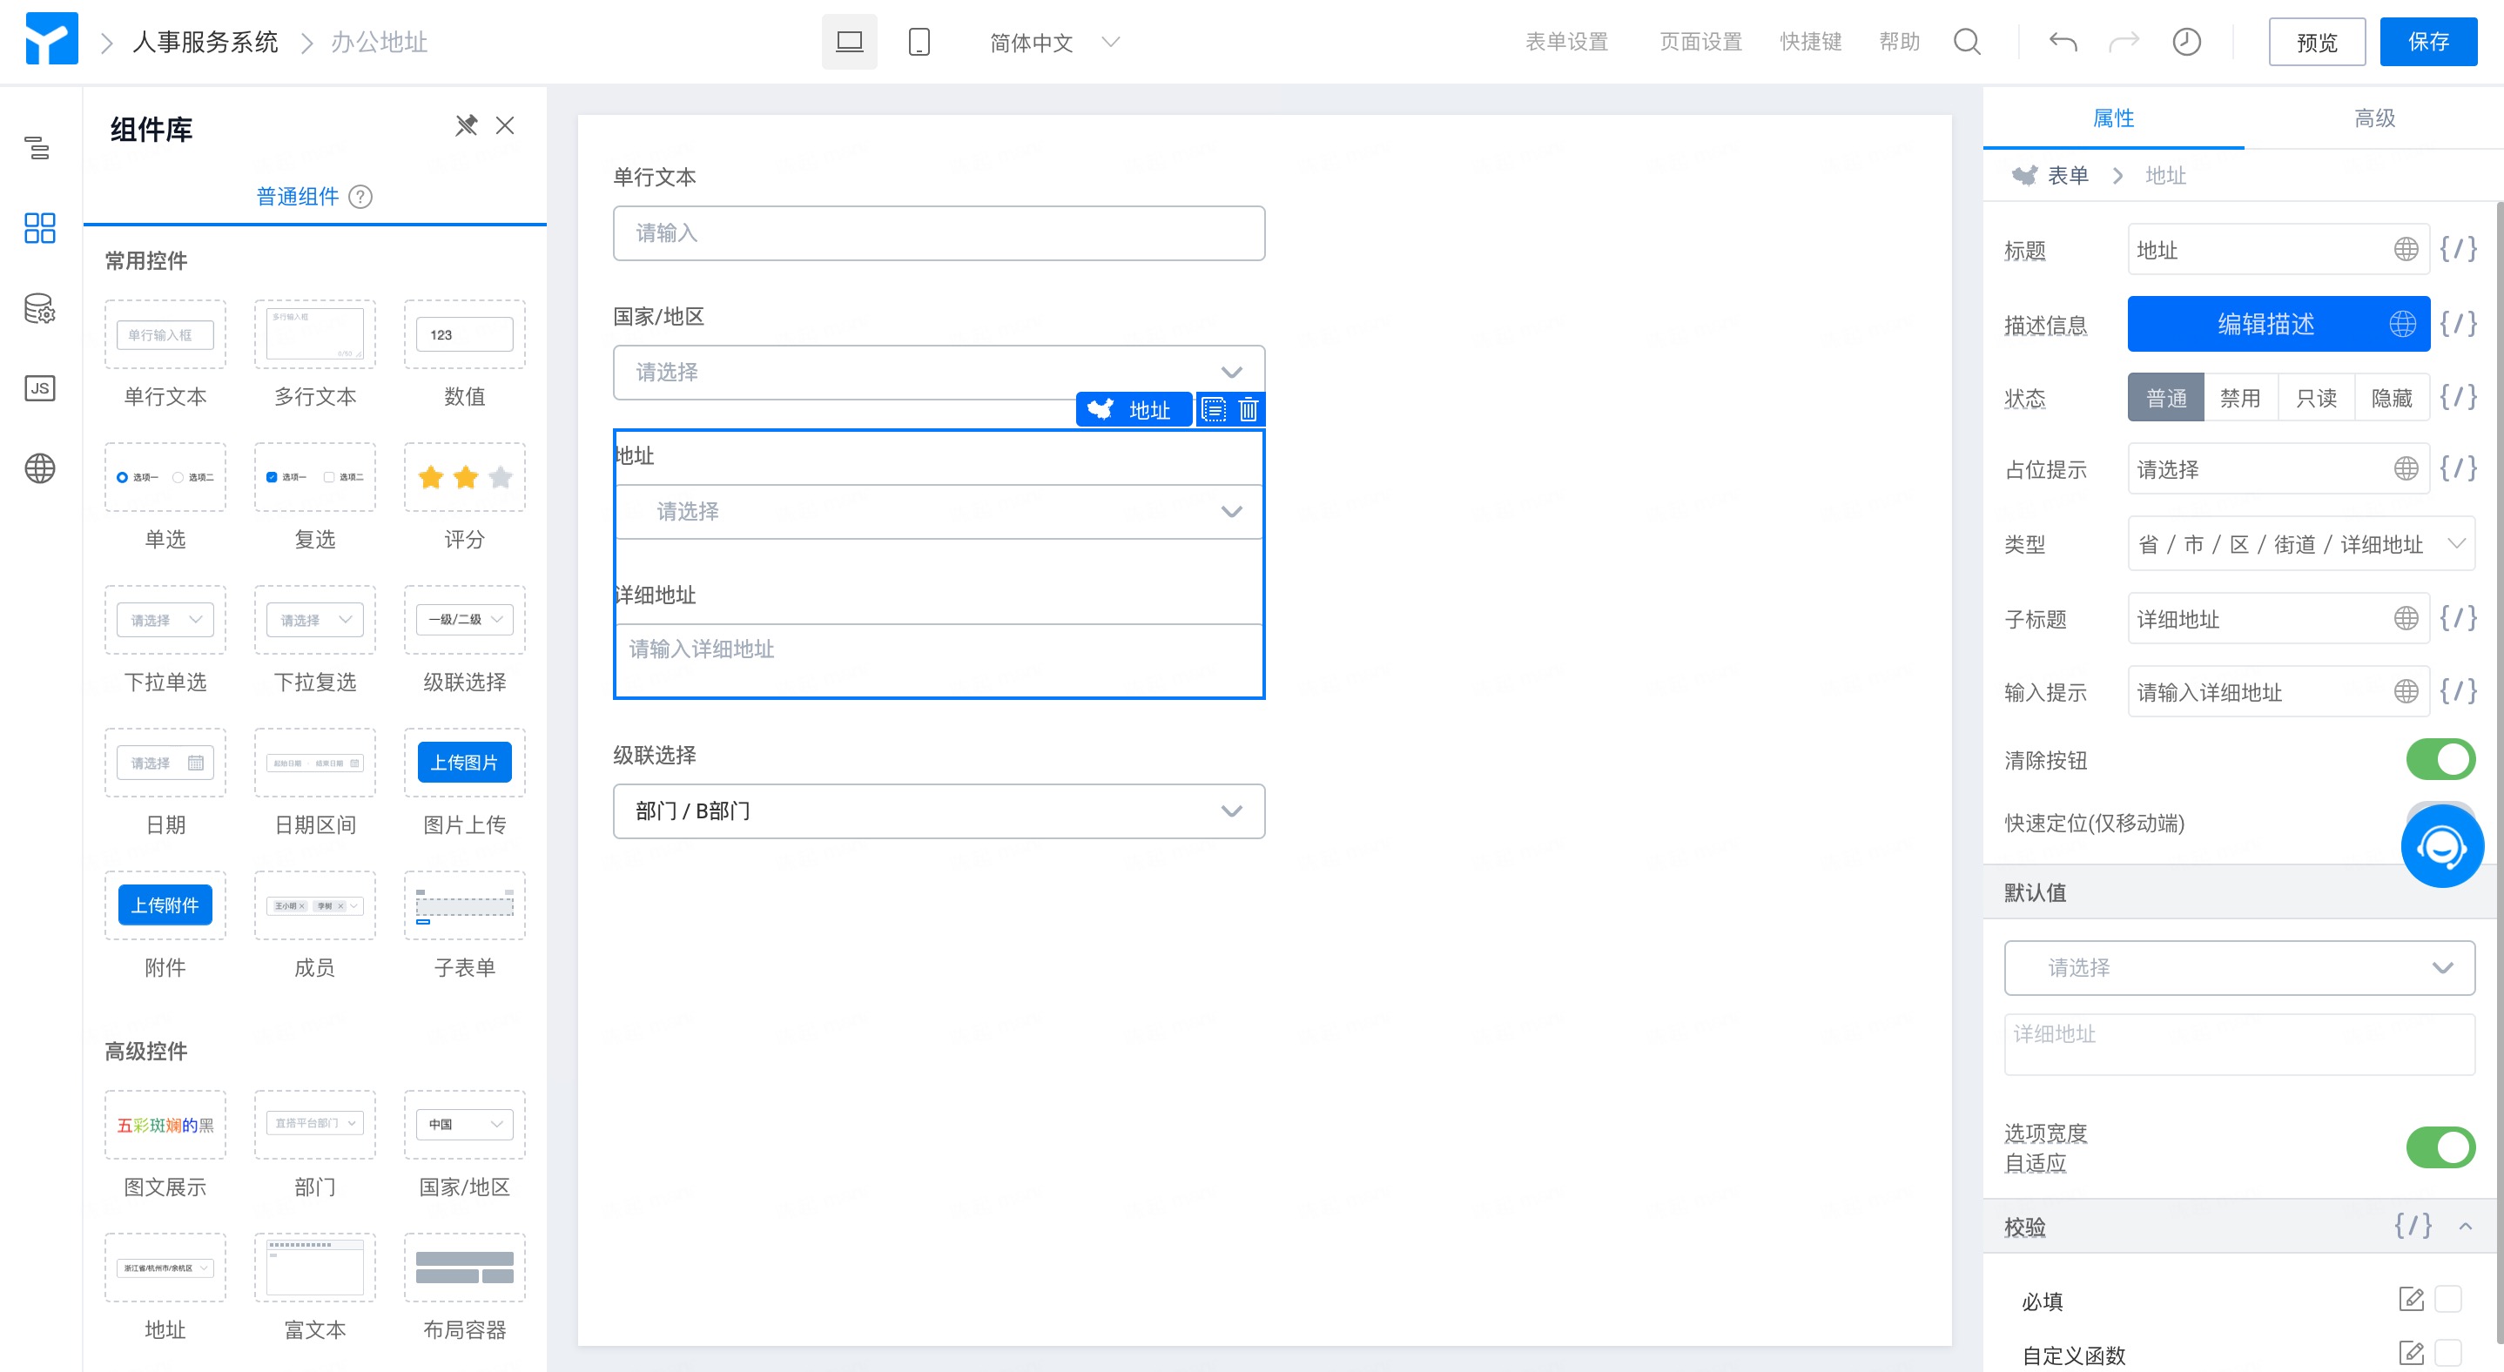Screen dimensions: 2504x1372
Task: Open the 类型 dropdown for address format
Action: click(x=2299, y=544)
